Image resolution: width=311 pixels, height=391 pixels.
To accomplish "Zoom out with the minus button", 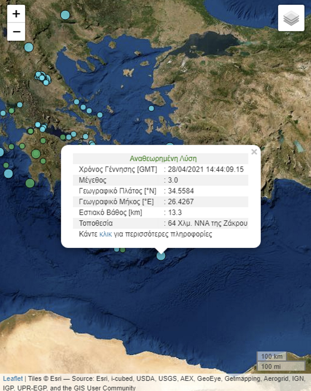I will click(16, 32).
